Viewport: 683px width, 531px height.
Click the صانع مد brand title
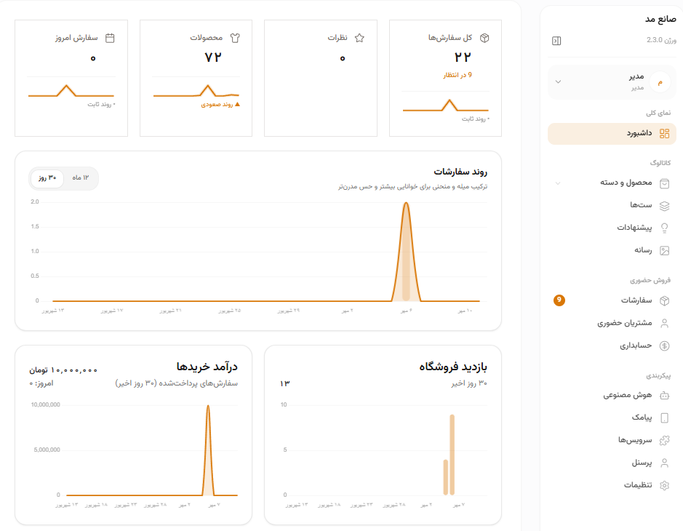660,19
